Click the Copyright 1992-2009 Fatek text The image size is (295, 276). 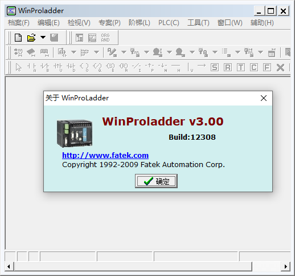click(144, 165)
